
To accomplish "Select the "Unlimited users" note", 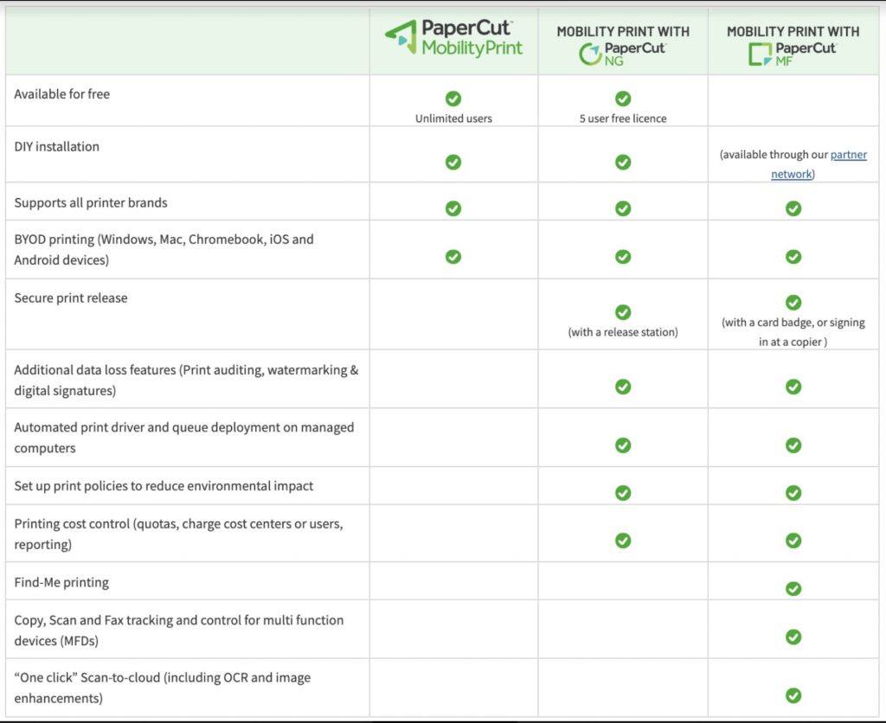I will coord(453,118).
